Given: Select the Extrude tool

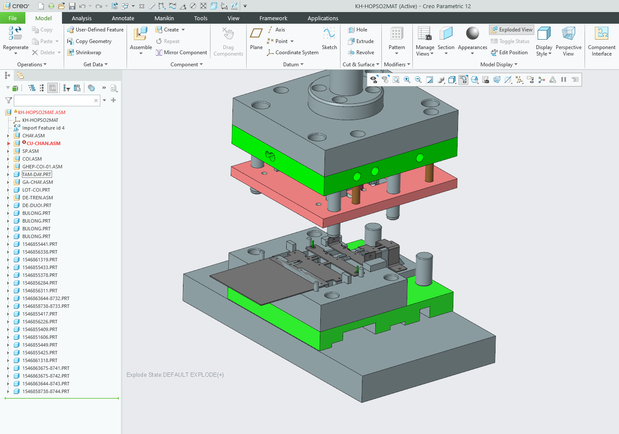Looking at the screenshot, I should [x=361, y=41].
